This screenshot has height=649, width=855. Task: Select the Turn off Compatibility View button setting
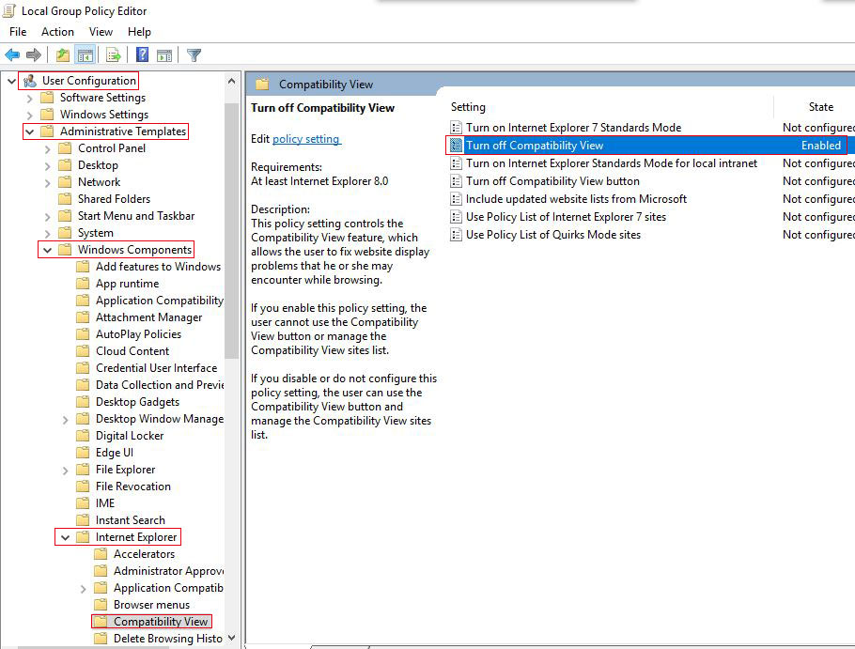pos(552,181)
